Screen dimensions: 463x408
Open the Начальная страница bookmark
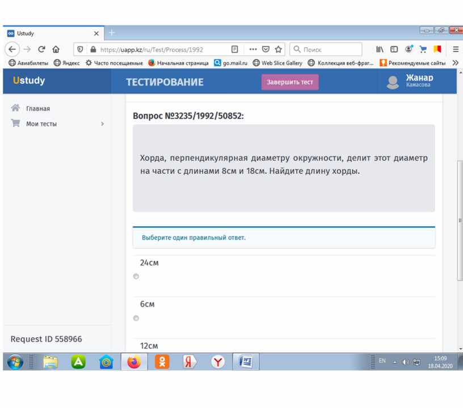178,63
